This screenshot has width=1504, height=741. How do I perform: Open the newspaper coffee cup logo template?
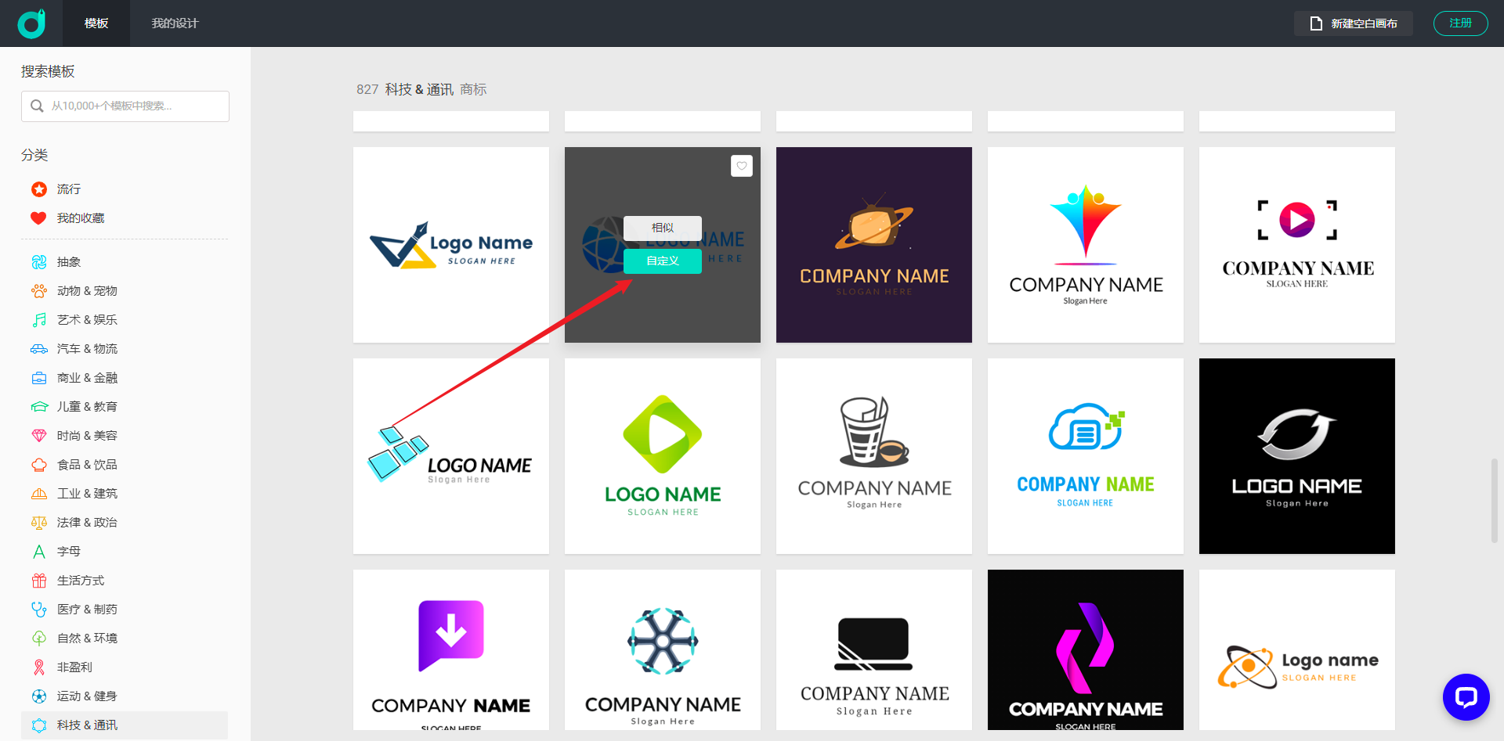874,456
